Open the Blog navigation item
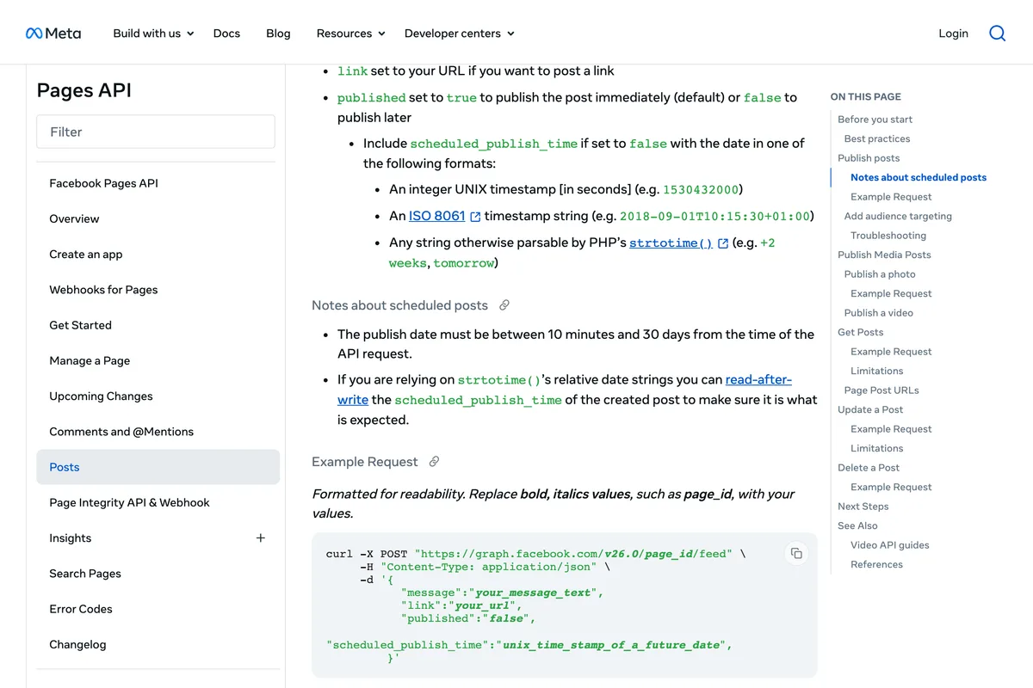 (278, 34)
